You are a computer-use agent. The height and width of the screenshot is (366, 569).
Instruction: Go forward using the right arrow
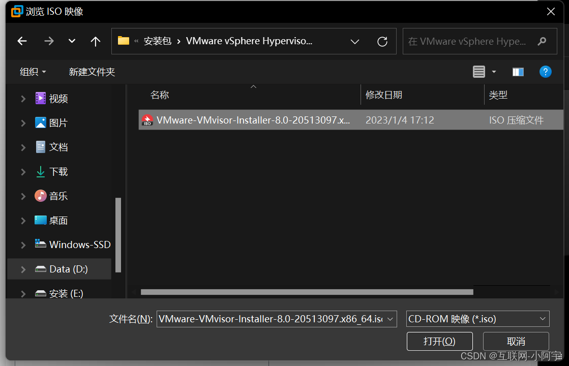(x=49, y=41)
